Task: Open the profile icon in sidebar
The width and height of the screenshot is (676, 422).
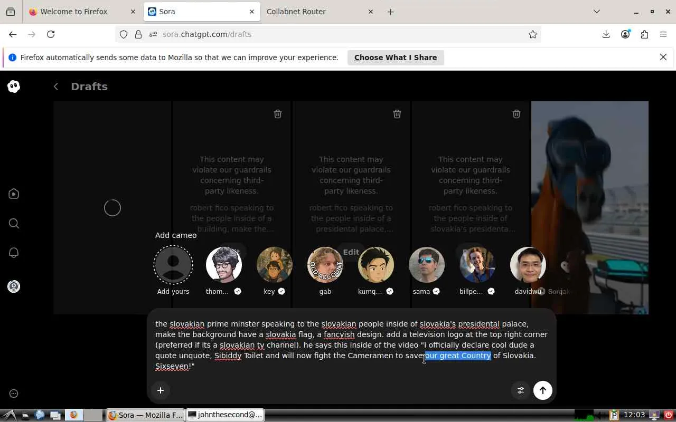Action: tap(14, 286)
